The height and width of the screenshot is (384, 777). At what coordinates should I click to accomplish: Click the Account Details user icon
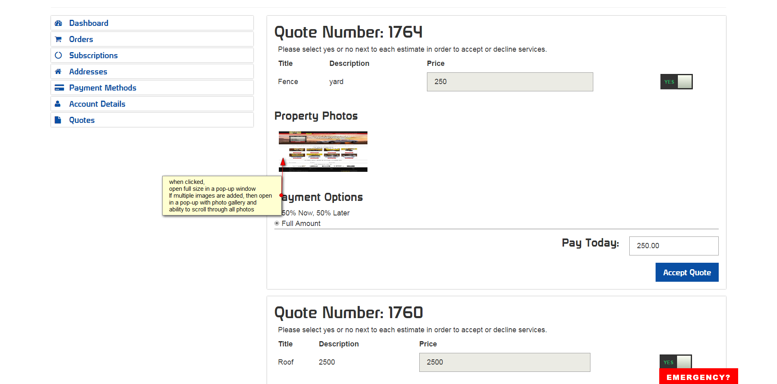pos(58,104)
